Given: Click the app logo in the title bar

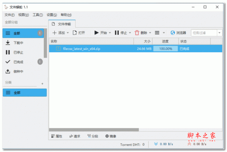Looking at the screenshot, I should click(6, 7).
